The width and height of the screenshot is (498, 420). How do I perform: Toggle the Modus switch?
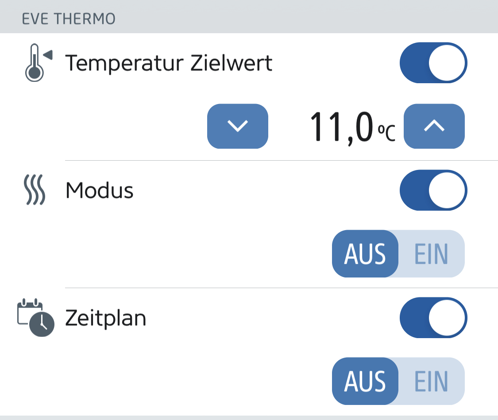[x=433, y=190]
